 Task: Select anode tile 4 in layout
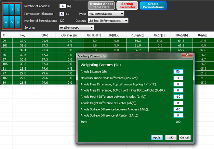click(6, 22)
